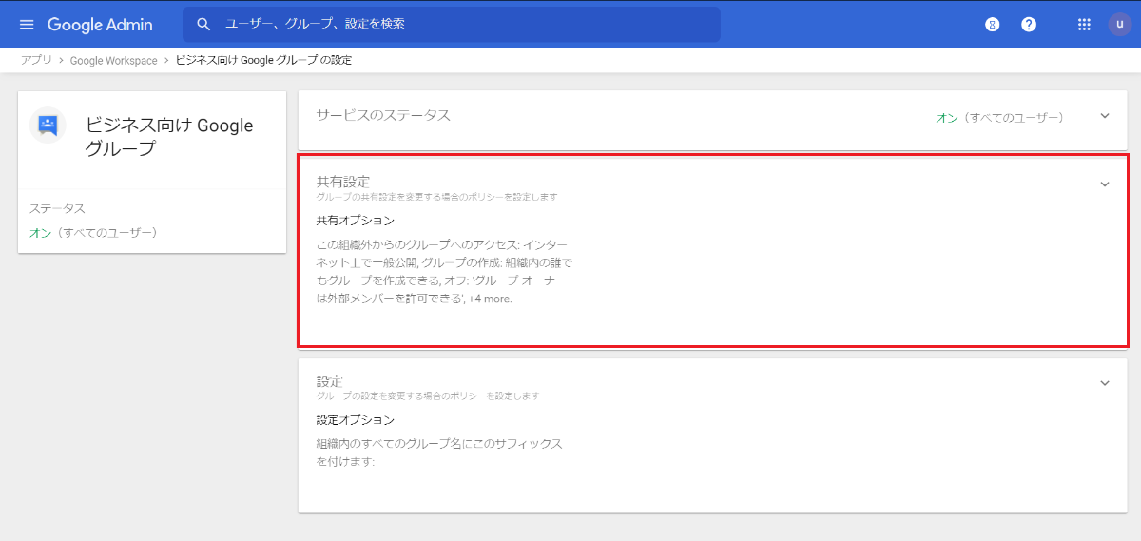The height and width of the screenshot is (541, 1141).
Task: Click the Google Groups service icon
Action: [x=48, y=126]
